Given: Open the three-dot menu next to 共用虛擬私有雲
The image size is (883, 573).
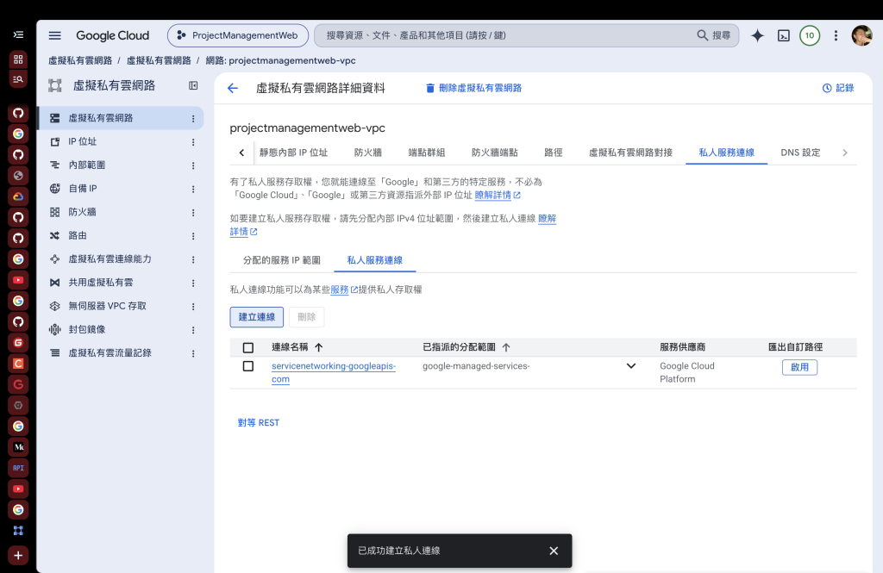Looking at the screenshot, I should click(x=193, y=283).
